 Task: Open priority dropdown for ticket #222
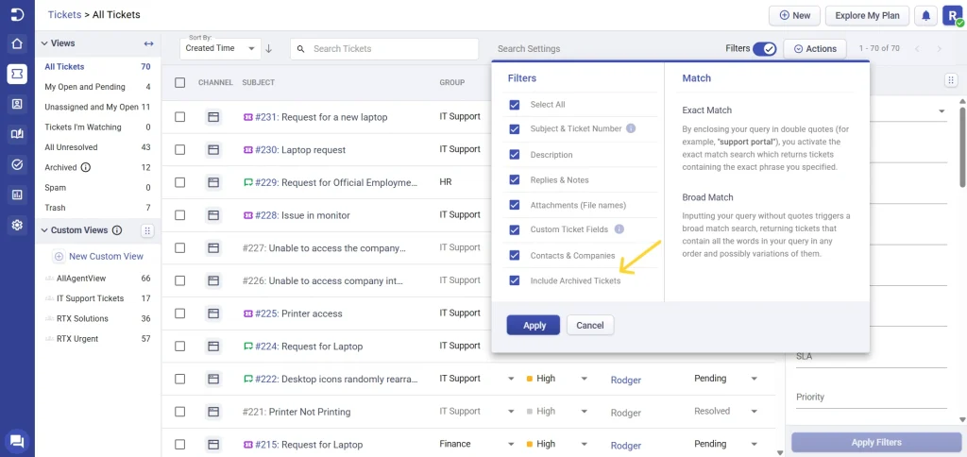584,379
